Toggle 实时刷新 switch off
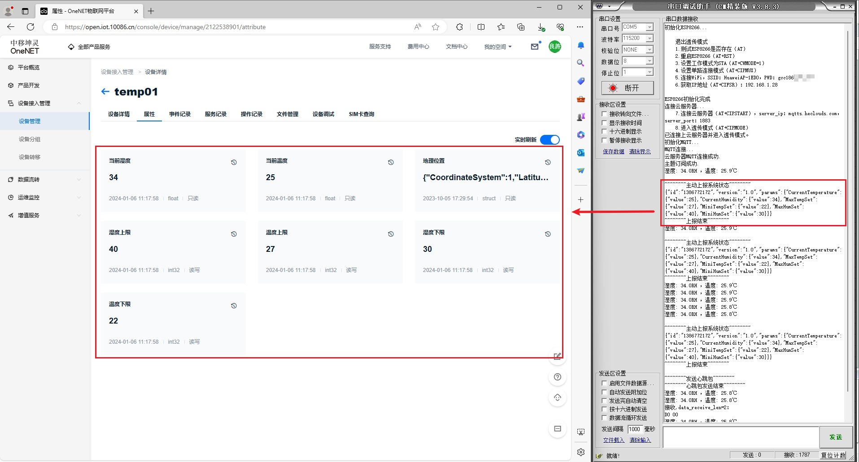 click(x=550, y=140)
